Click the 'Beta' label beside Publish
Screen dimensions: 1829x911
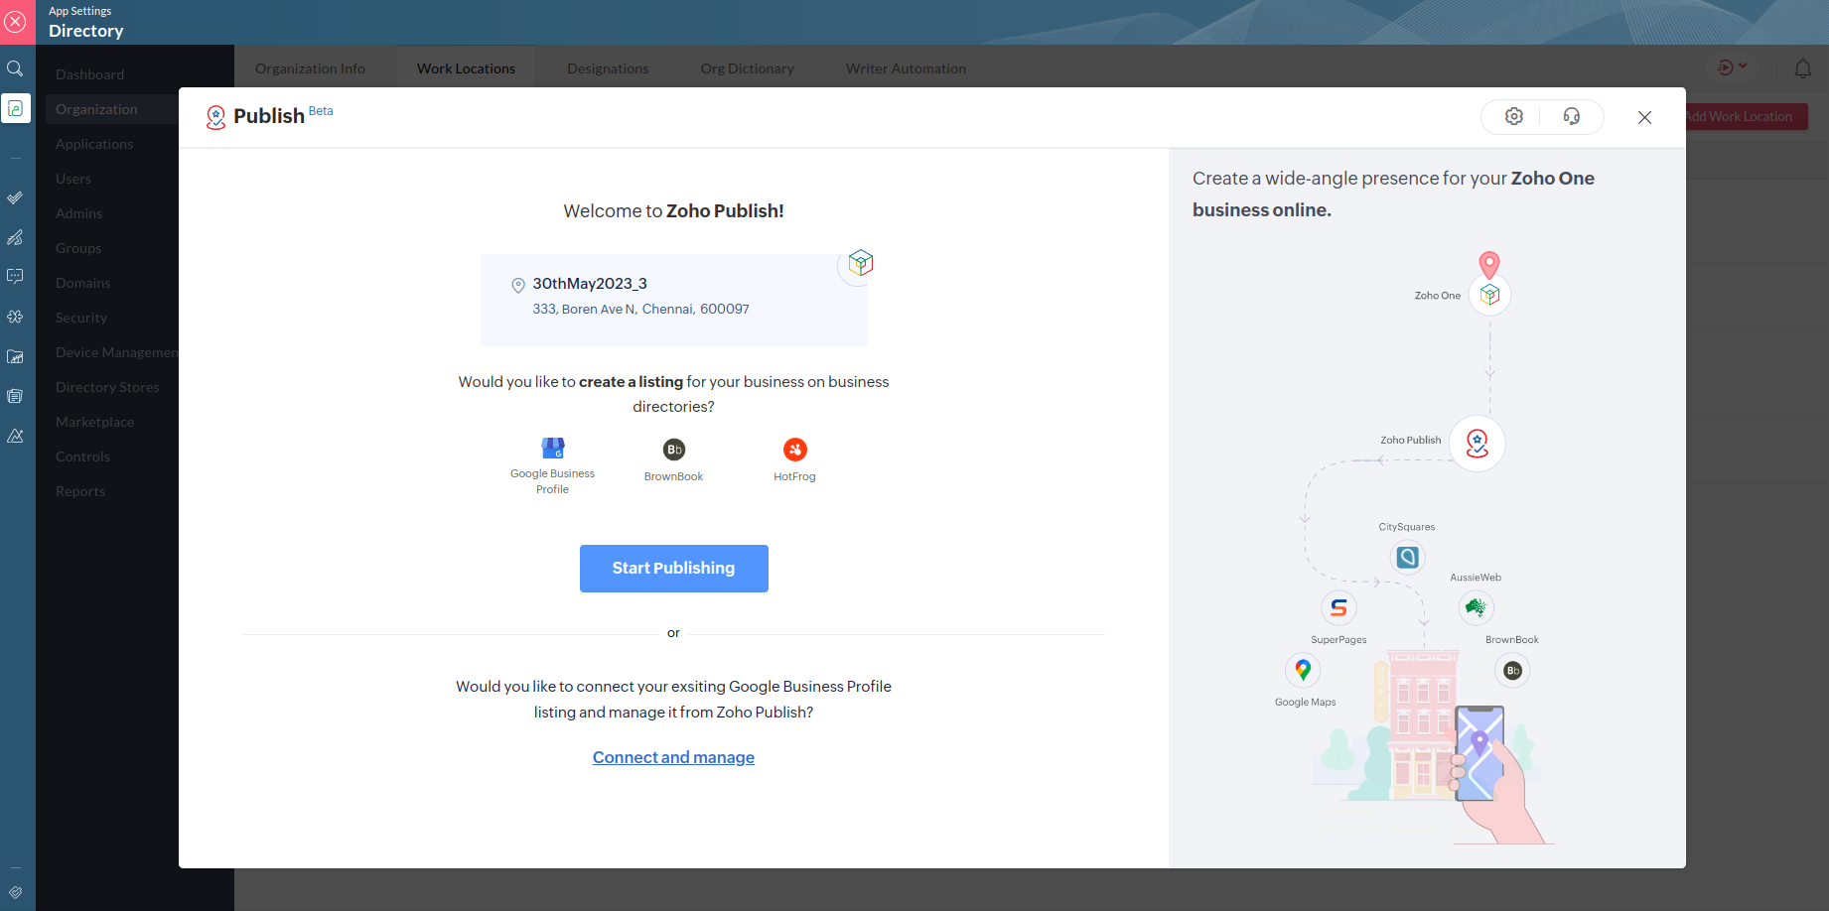[321, 111]
